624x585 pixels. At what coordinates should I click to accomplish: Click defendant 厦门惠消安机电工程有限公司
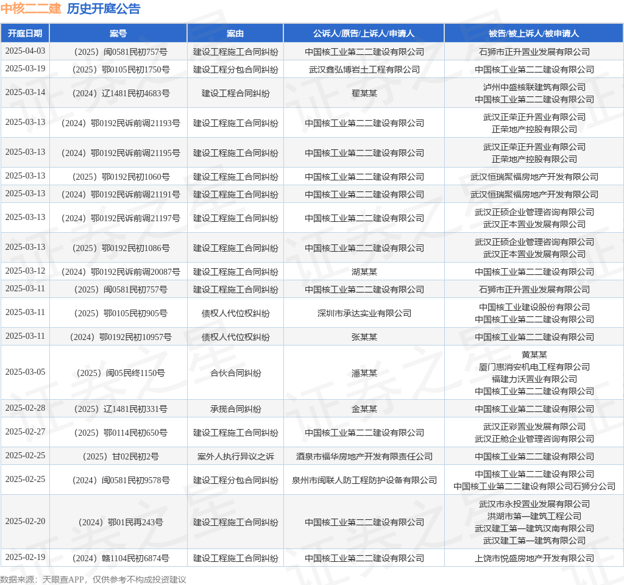(534, 367)
